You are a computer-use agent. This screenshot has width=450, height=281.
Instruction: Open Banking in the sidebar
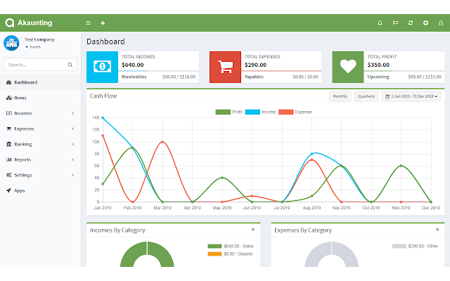click(x=40, y=144)
